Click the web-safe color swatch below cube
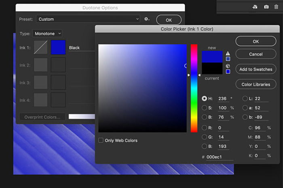This screenshot has height=188, width=283. tap(228, 71)
